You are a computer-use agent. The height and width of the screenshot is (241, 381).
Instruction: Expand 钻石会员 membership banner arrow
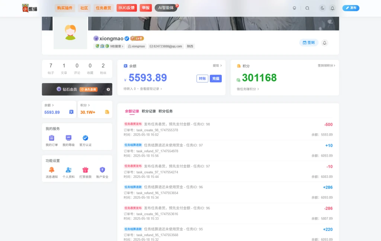(x=108, y=89)
